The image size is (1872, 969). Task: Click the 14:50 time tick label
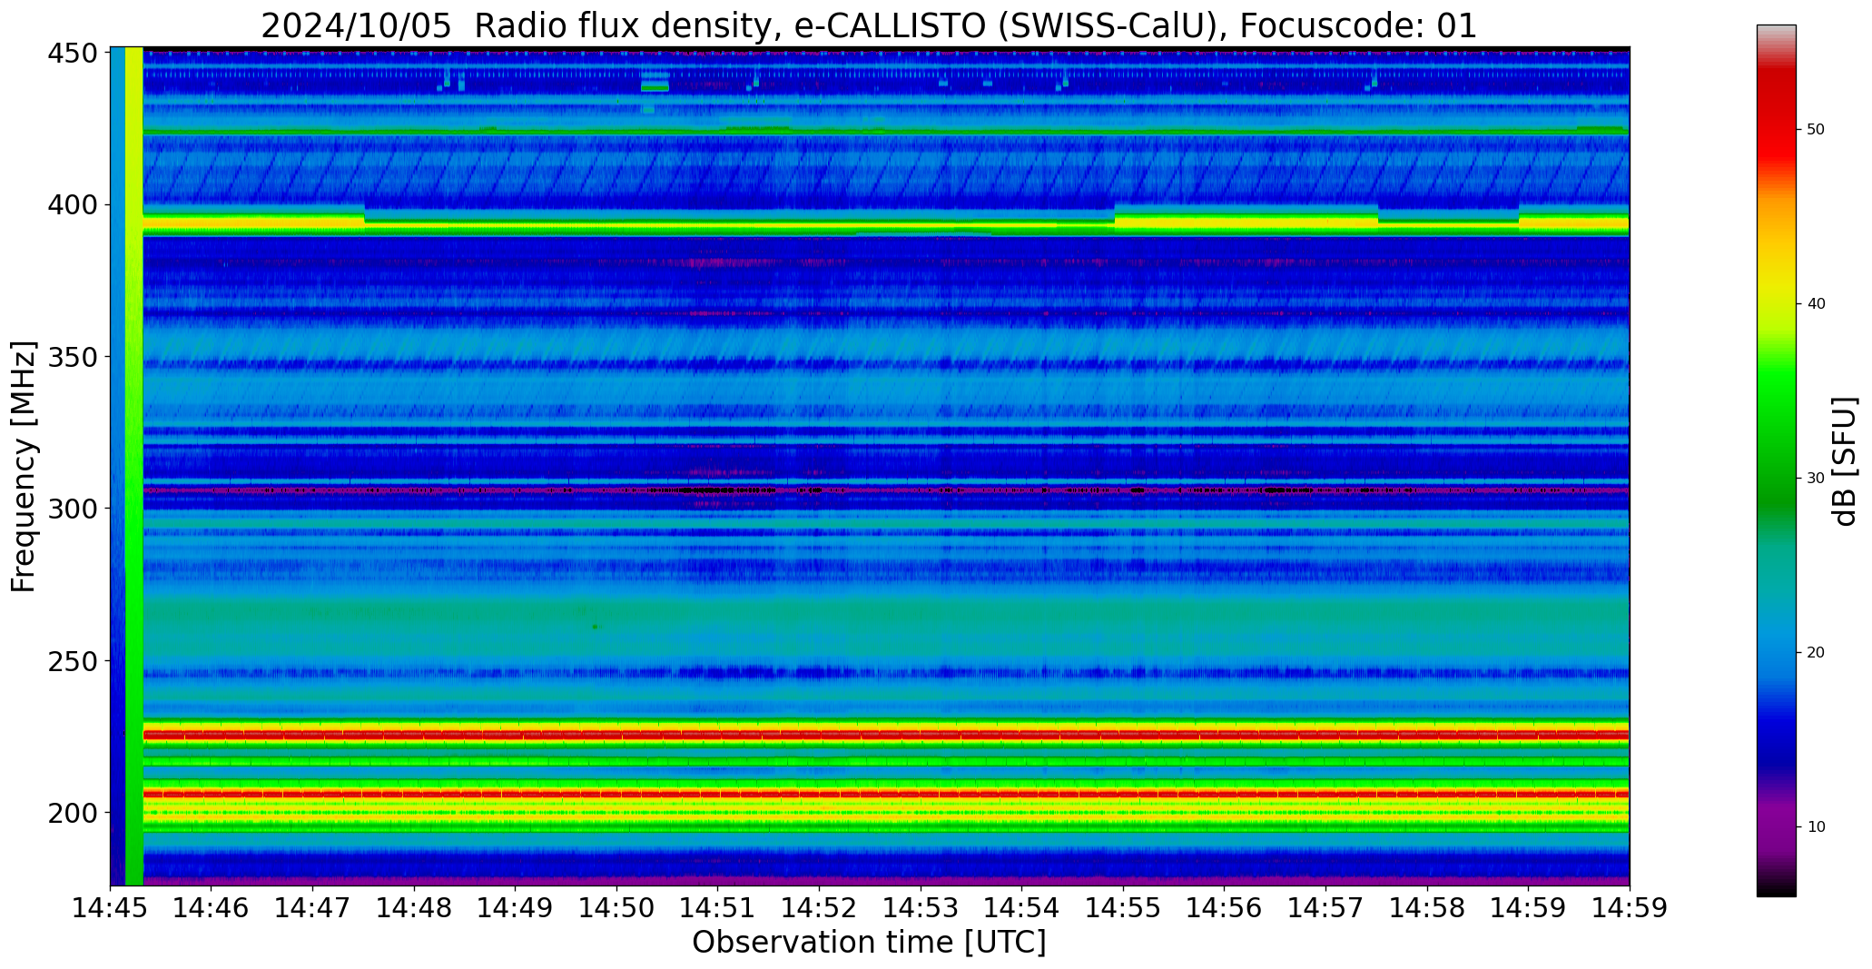(617, 907)
